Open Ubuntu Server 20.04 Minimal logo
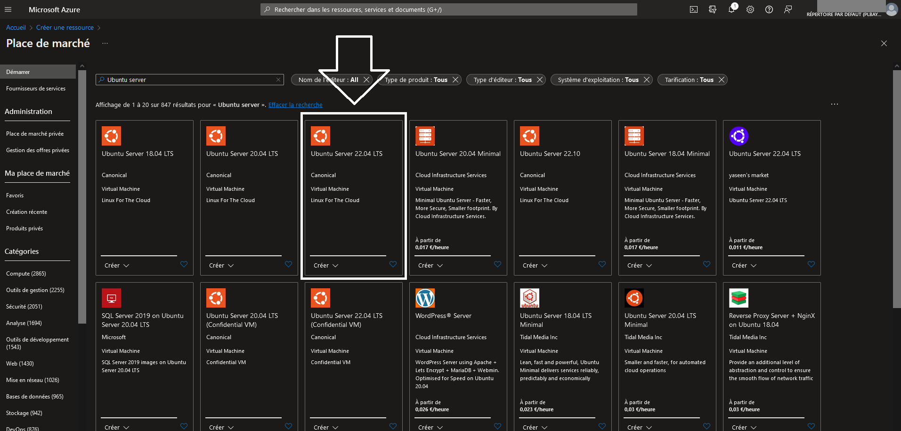Viewport: 901px width, 431px height. [x=425, y=136]
